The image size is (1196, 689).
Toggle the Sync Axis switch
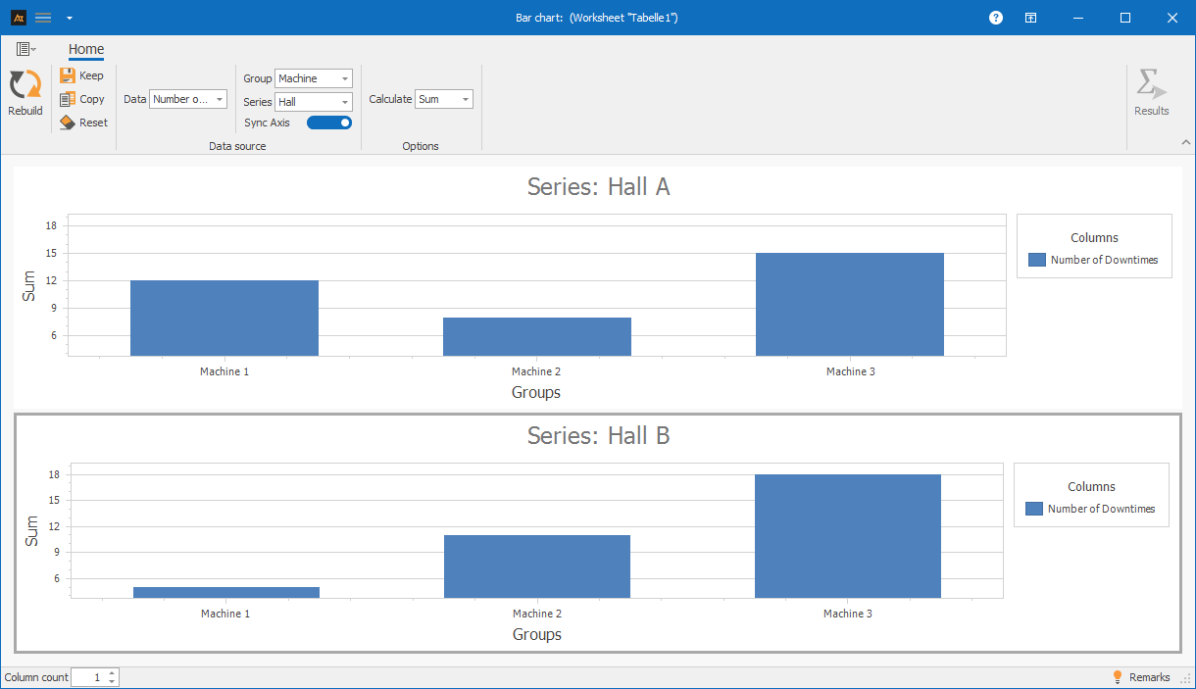pyautogui.click(x=329, y=123)
